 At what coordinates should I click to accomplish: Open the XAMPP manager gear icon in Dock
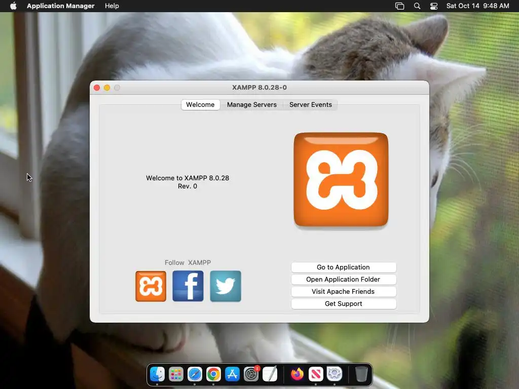(x=335, y=374)
